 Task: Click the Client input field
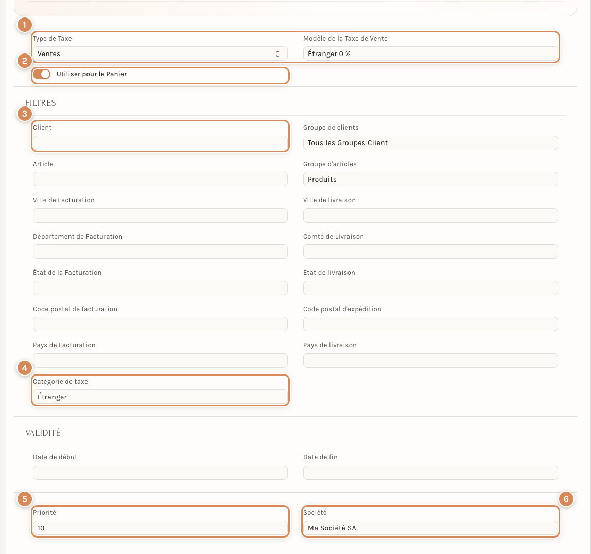tap(160, 143)
